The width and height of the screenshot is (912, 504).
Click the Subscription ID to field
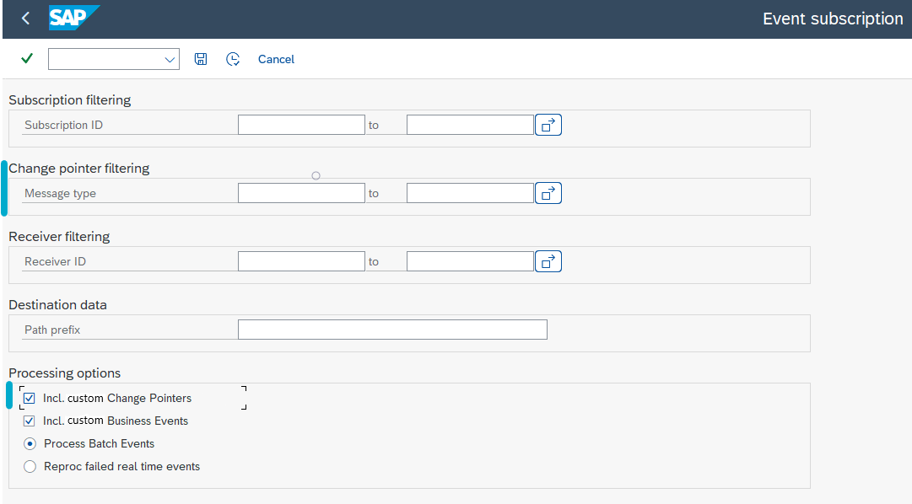tap(470, 124)
